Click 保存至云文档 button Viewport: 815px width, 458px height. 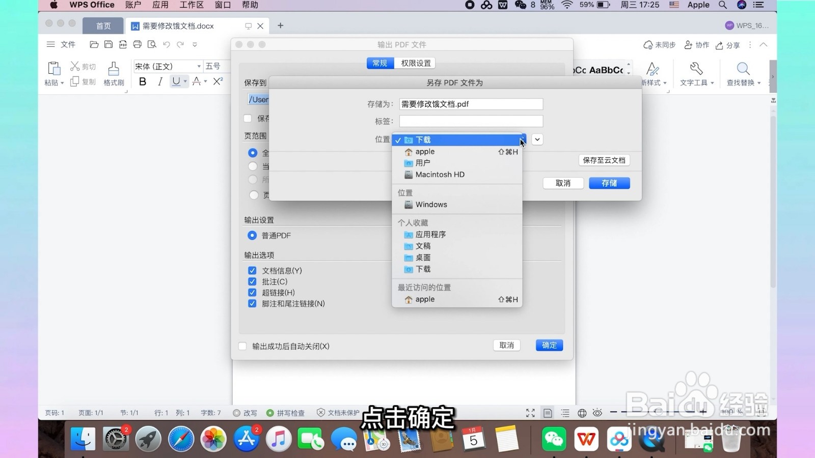tap(604, 160)
